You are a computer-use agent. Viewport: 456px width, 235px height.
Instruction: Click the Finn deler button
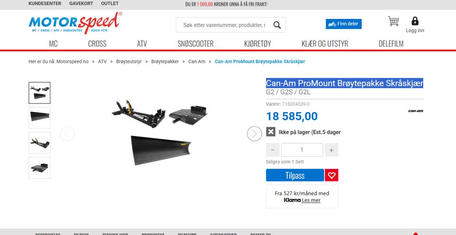click(x=343, y=24)
